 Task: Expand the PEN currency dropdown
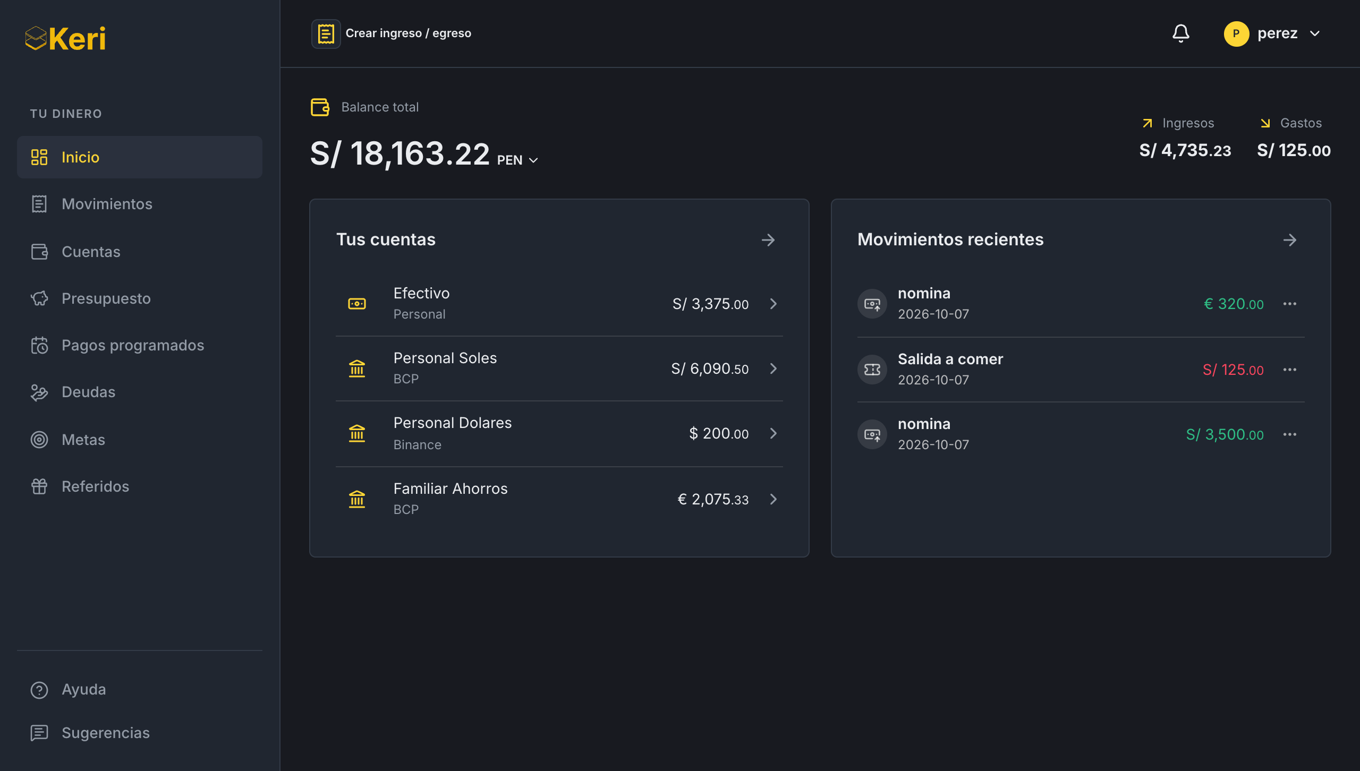pos(518,160)
